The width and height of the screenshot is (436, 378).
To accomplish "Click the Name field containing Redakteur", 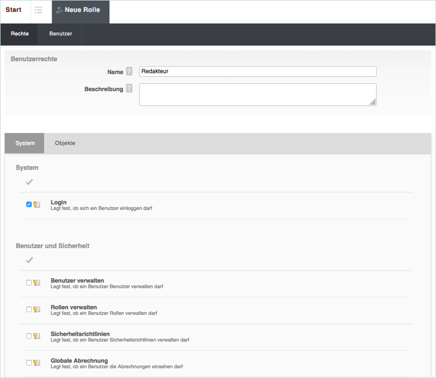I will (x=257, y=71).
